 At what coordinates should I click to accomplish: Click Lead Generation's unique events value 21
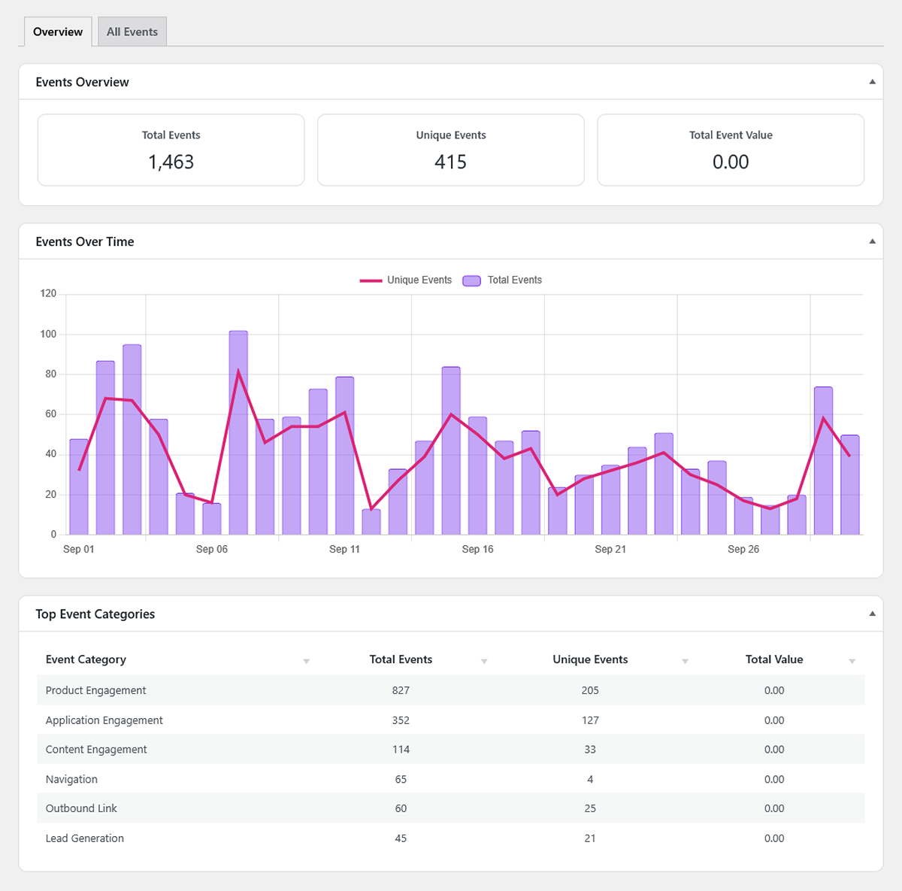pos(590,838)
